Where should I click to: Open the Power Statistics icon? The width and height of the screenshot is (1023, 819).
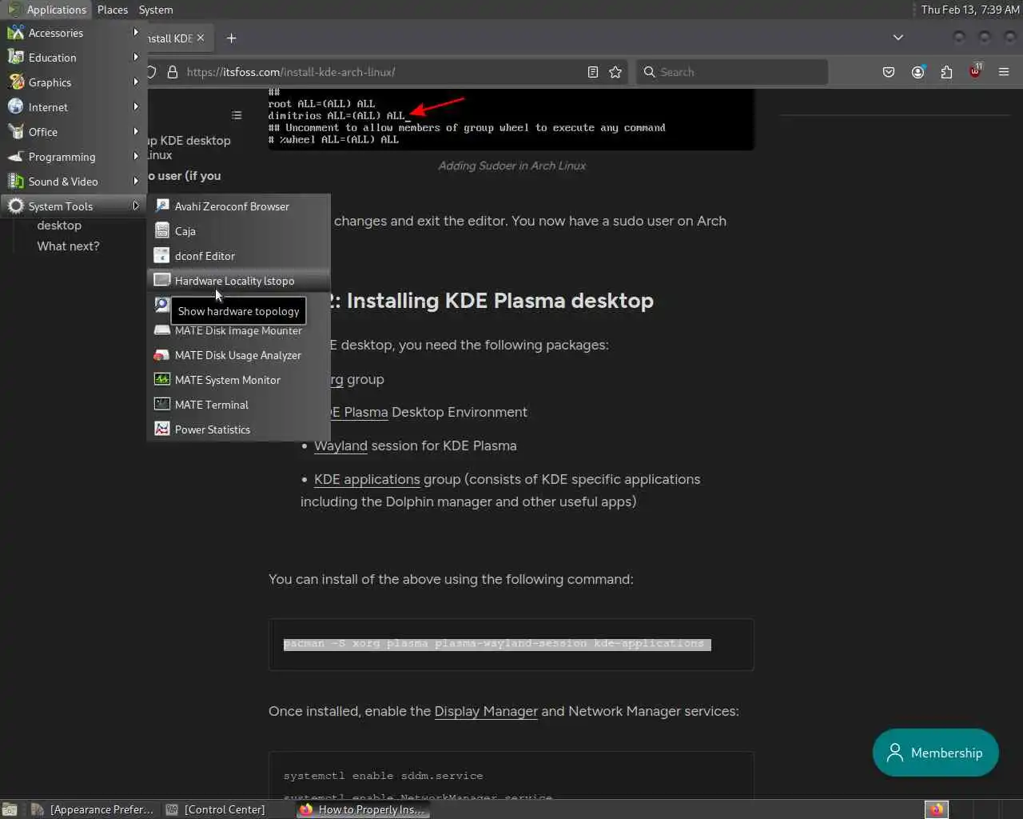pyautogui.click(x=162, y=429)
